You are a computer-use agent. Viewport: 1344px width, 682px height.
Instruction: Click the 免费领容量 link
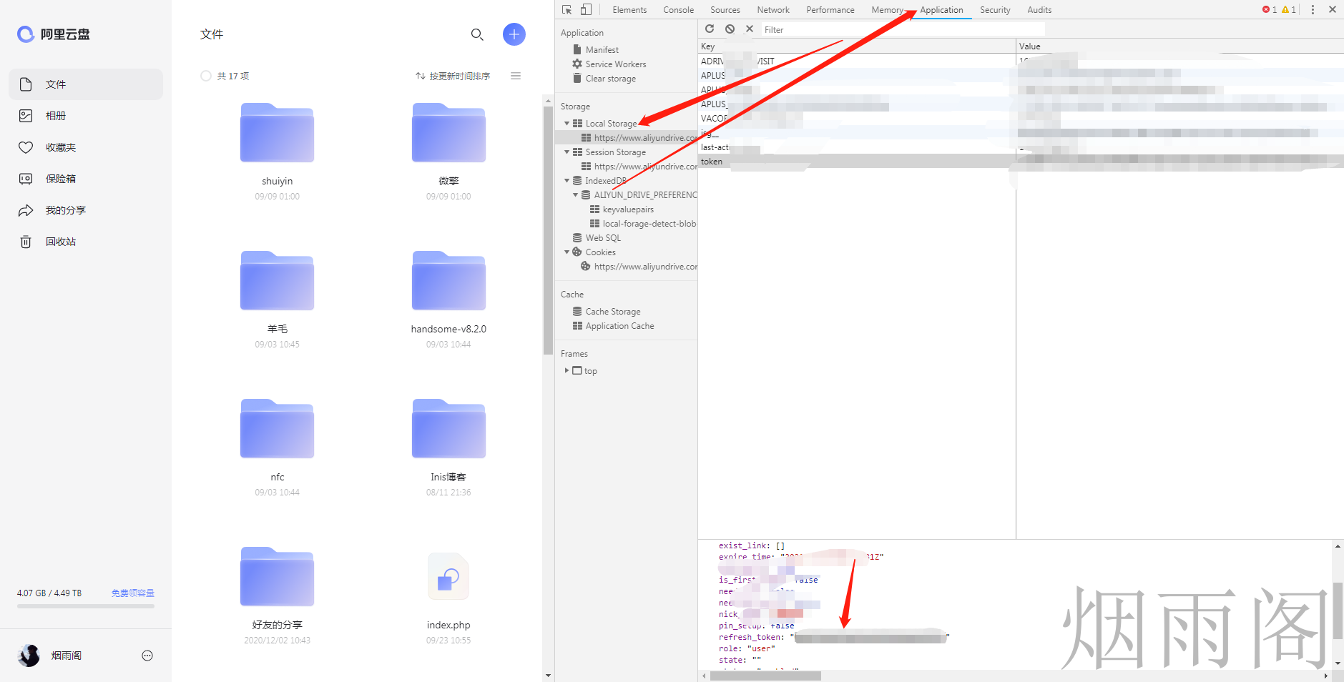click(133, 593)
